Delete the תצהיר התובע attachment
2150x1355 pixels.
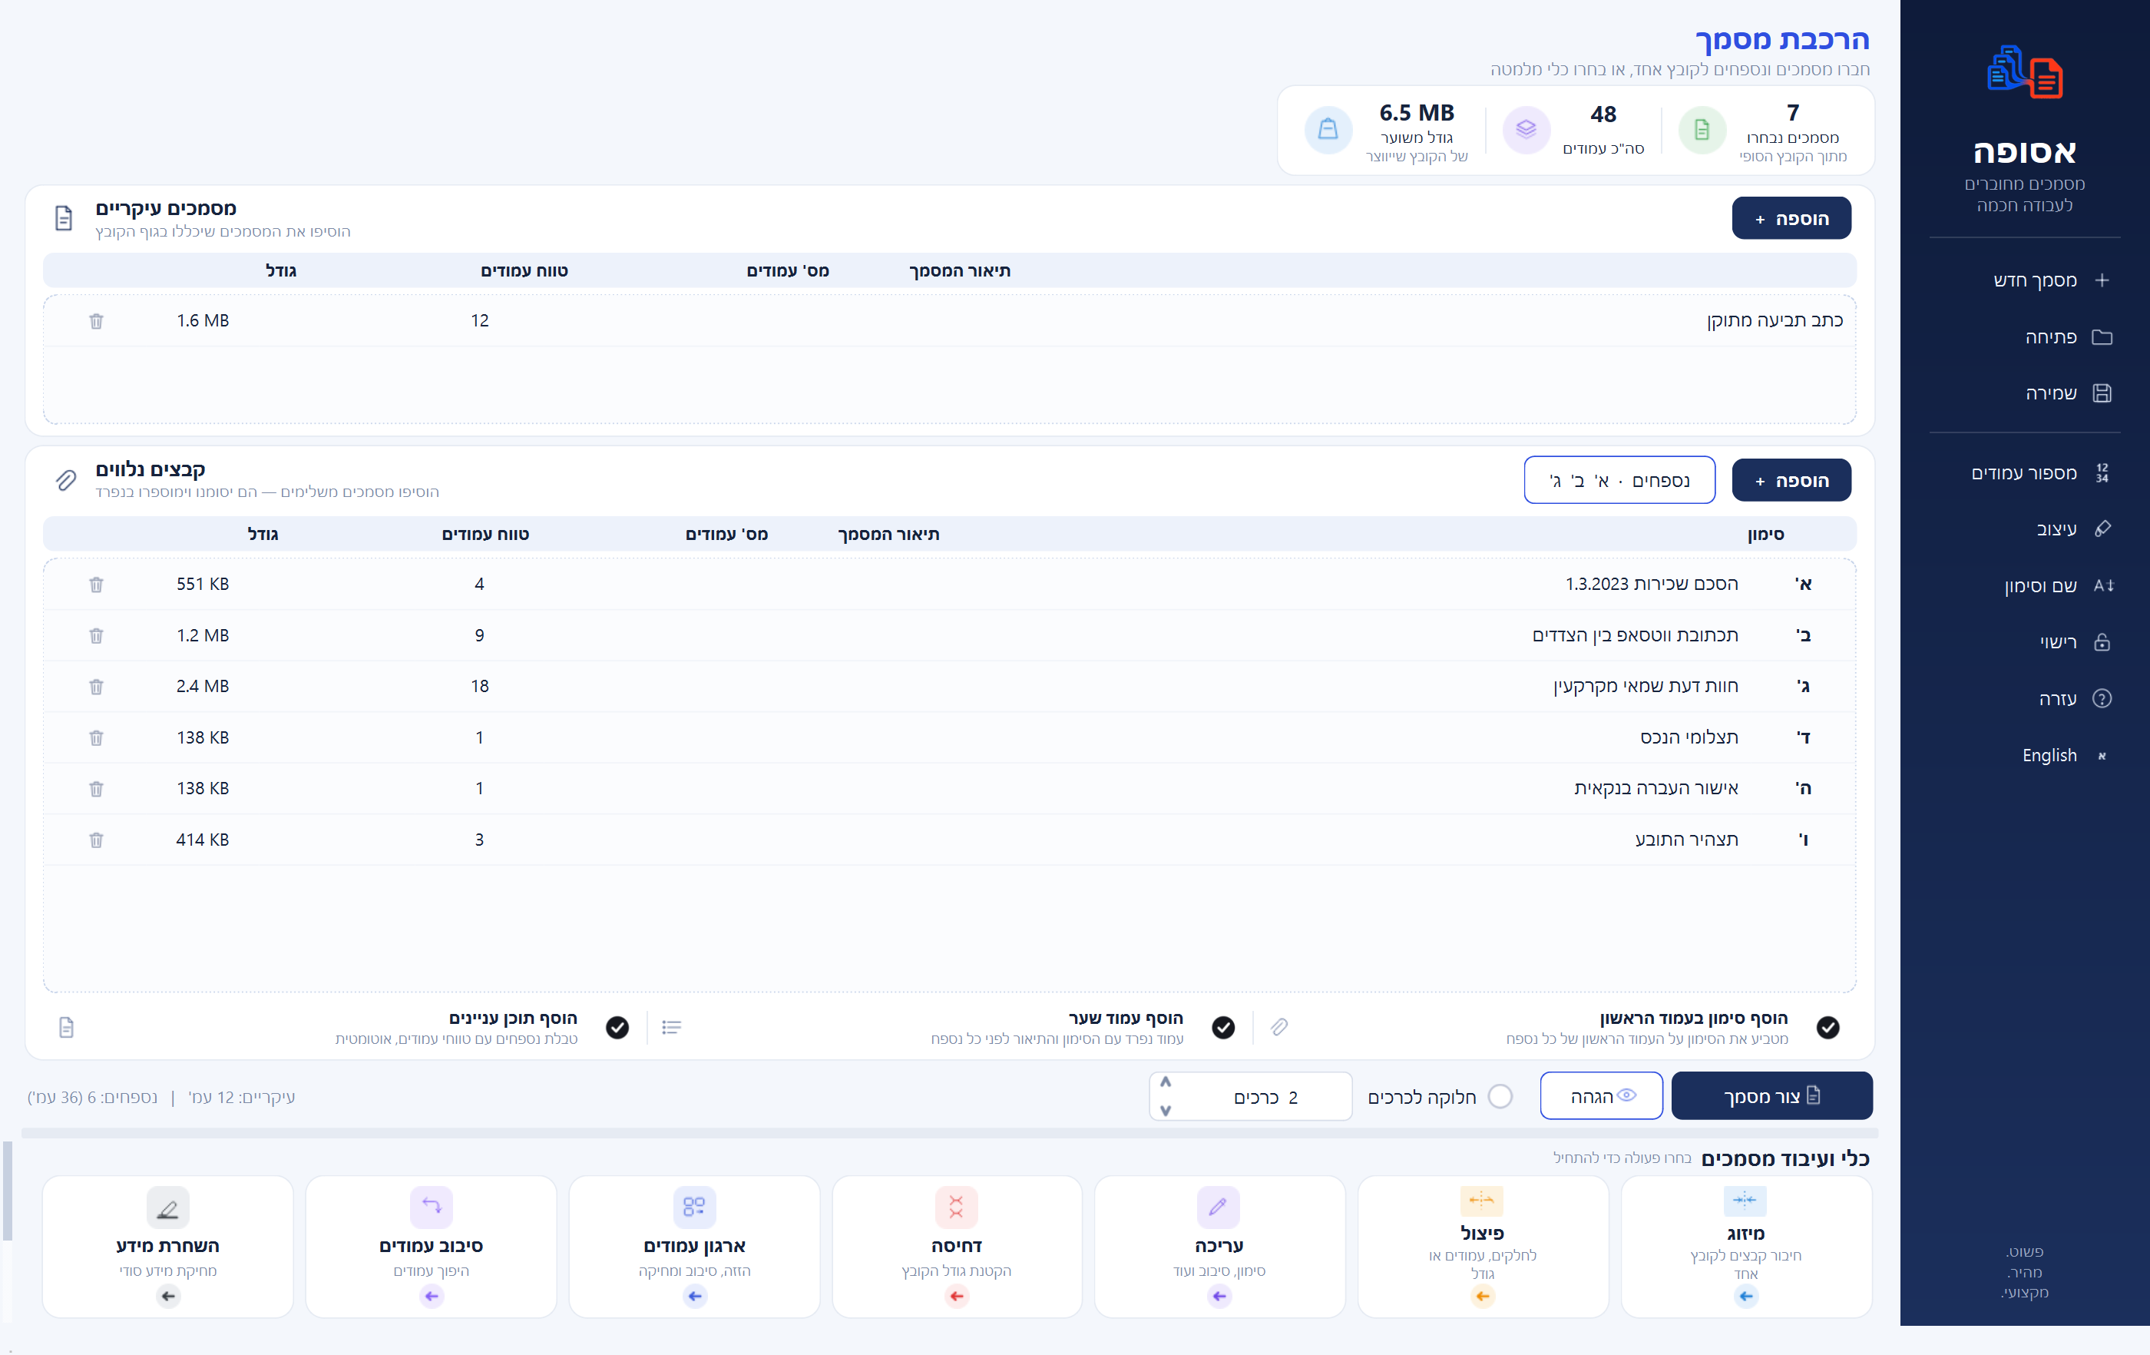(x=97, y=840)
